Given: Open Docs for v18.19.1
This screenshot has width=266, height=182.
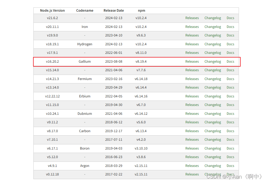Looking at the screenshot, I should pyautogui.click(x=230, y=44).
